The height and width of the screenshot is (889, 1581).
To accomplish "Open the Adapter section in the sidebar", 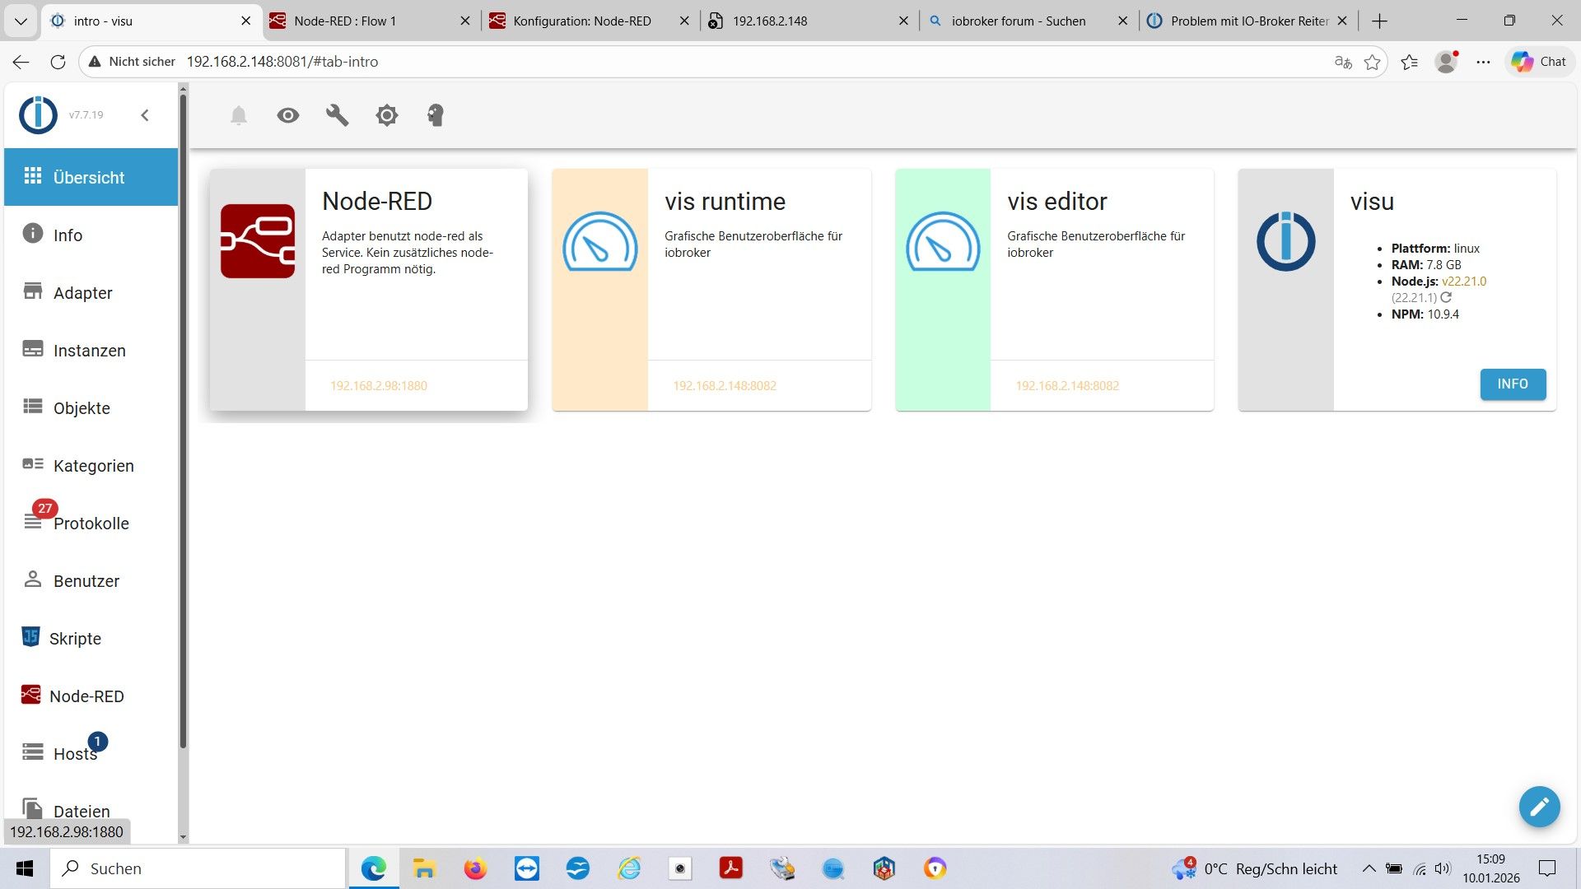I will coord(83,292).
